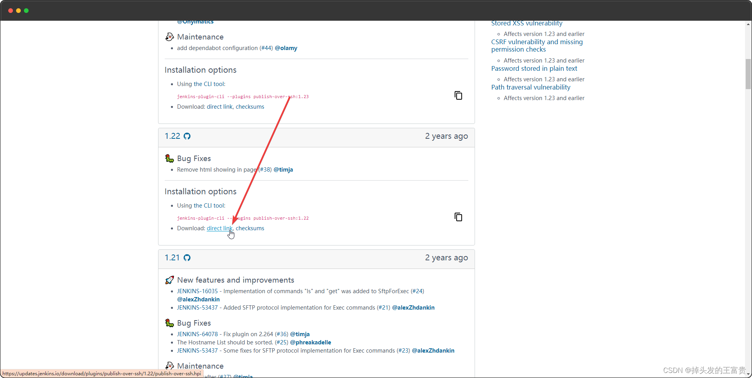Open pull request #38 link
752x378 pixels.
click(x=265, y=170)
